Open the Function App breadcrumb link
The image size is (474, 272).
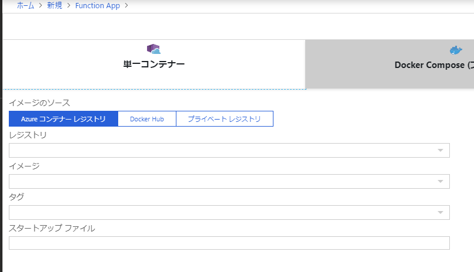pyautogui.click(x=98, y=6)
